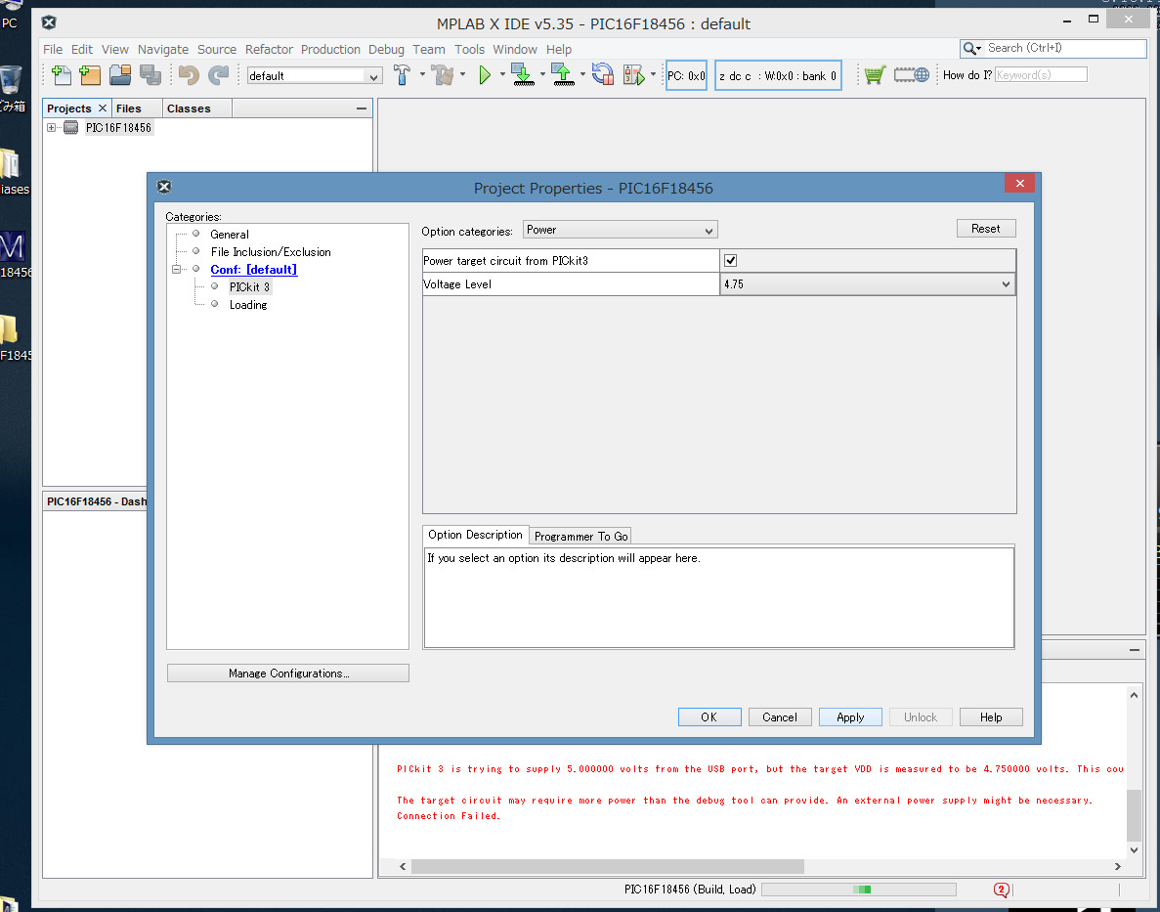Expand the PIC16F18456 project tree node

tap(51, 127)
